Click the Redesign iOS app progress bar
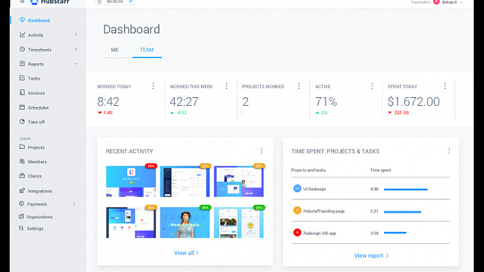 tap(395, 233)
